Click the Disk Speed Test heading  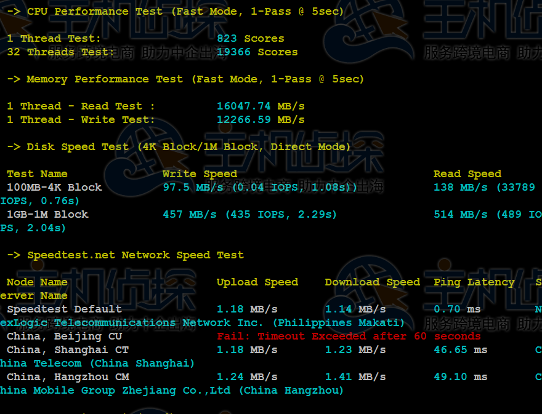click(179, 147)
